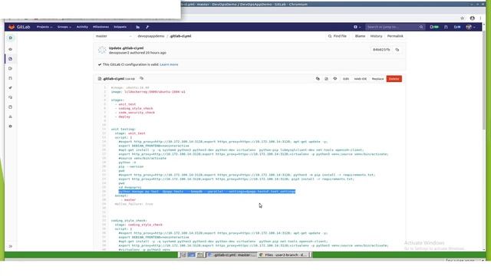Click the admin wrench icon in navbar
Screen dimensions: 491x276
click(147, 28)
